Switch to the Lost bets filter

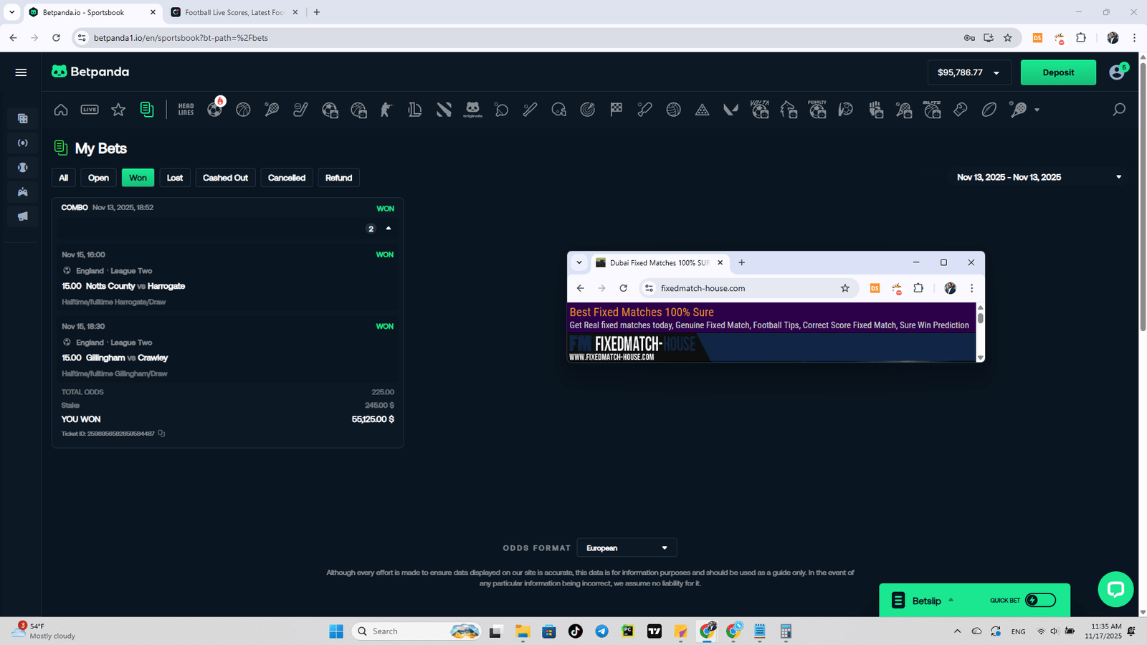[x=174, y=177]
